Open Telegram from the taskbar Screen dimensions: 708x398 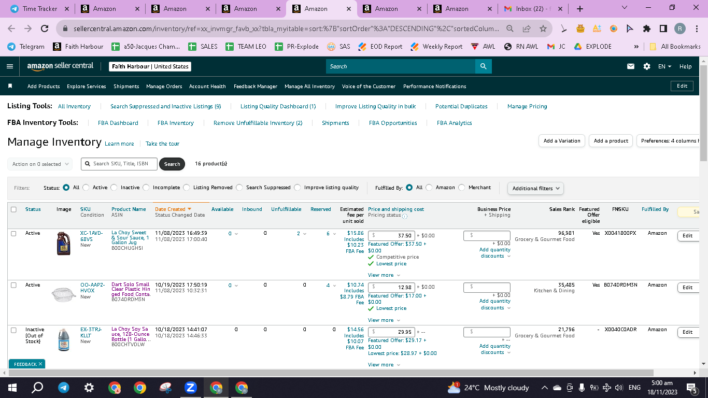[x=64, y=388]
